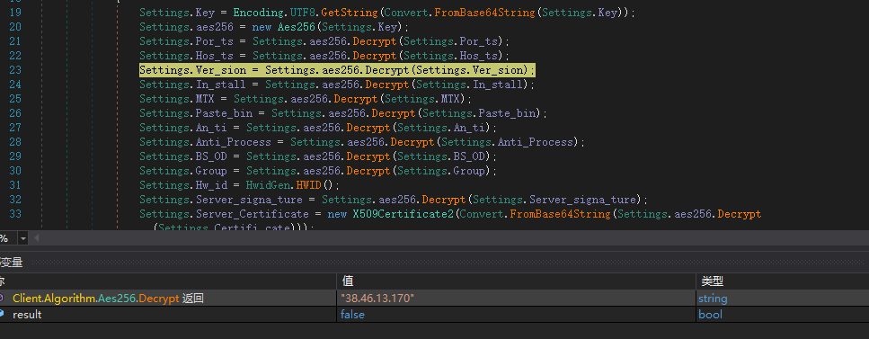
Task: Click the value "38.46.13.170" cell
Action: coord(516,299)
